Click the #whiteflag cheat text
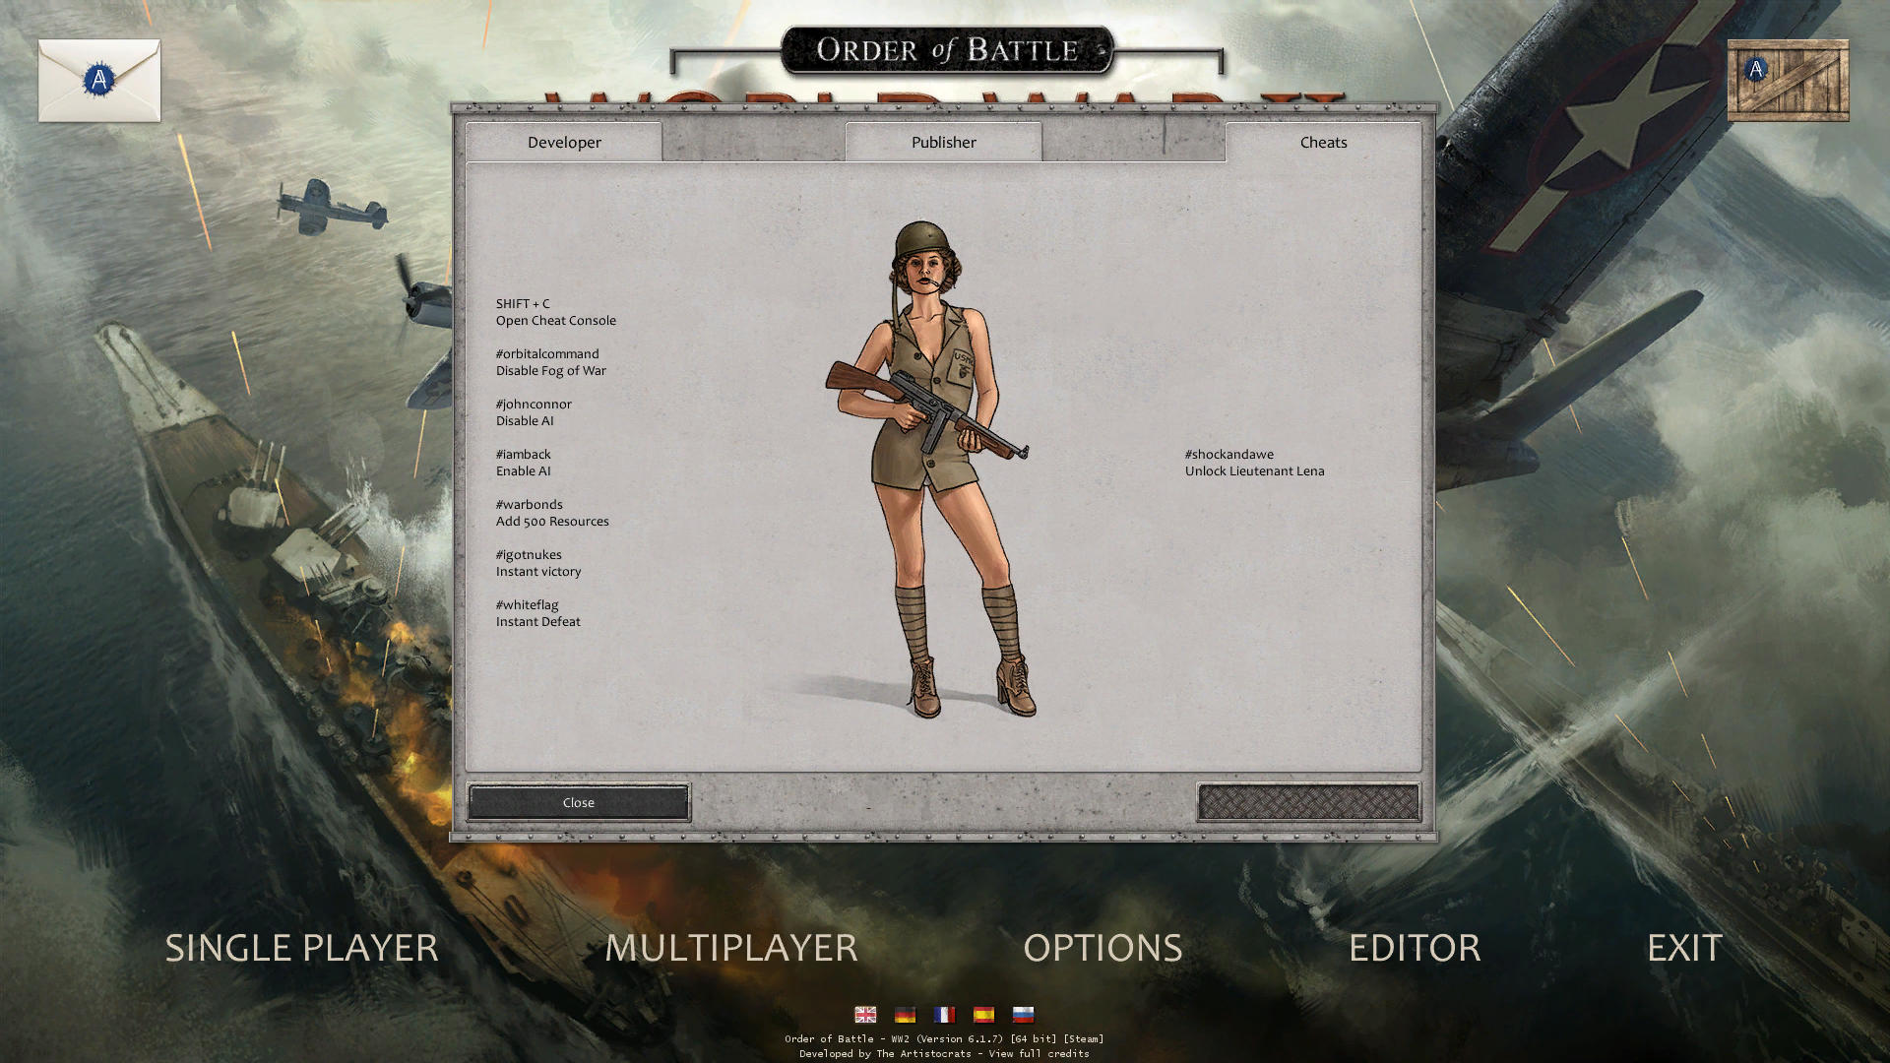The width and height of the screenshot is (1890, 1063). pos(527,604)
